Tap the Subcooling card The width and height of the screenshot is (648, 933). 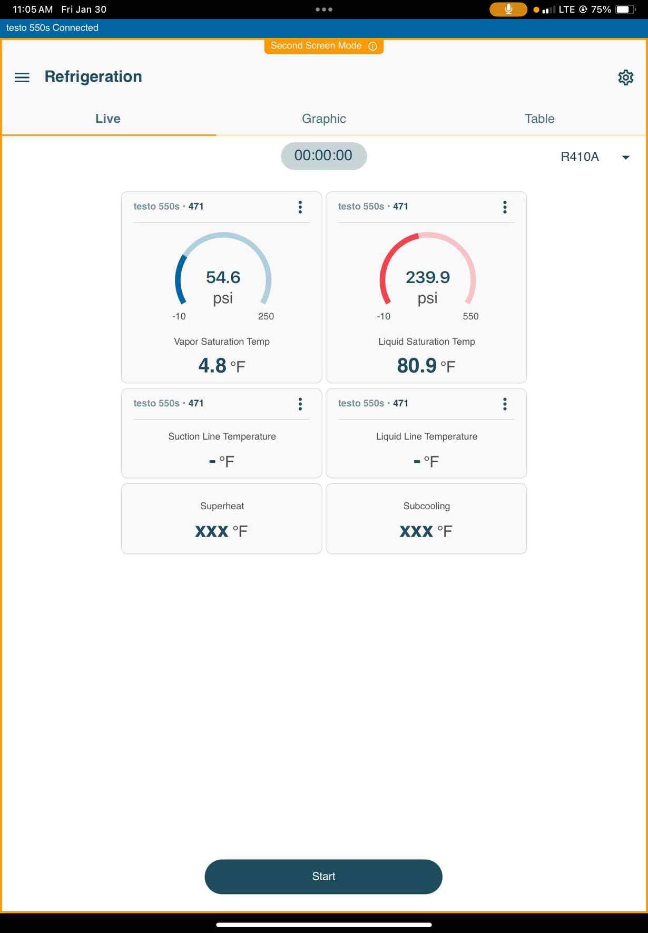coord(426,519)
